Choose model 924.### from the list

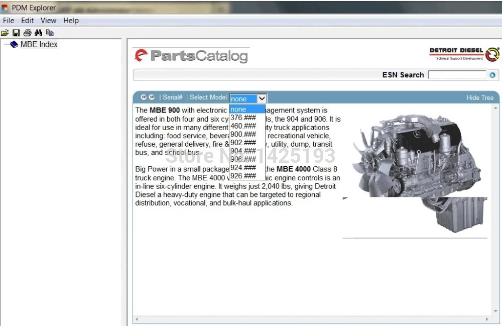pyautogui.click(x=247, y=167)
